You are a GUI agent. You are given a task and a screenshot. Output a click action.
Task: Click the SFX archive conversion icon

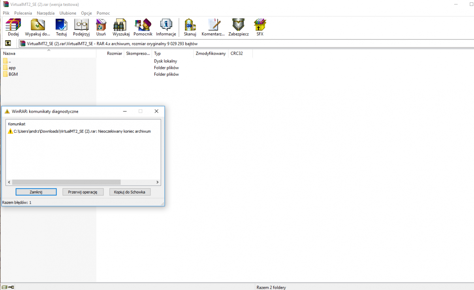(260, 25)
